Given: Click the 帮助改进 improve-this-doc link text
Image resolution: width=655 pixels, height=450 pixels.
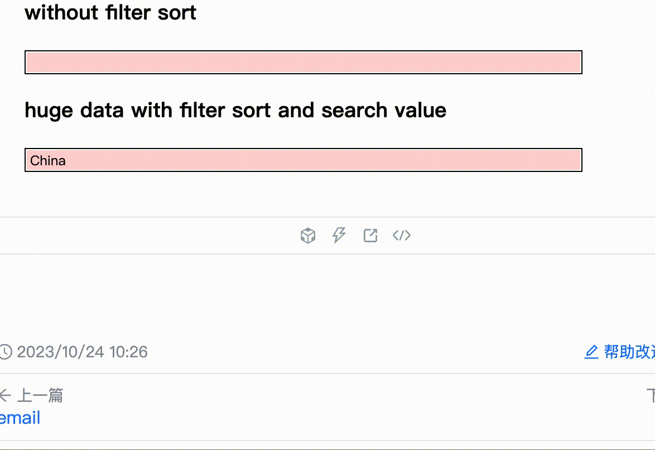Looking at the screenshot, I should click(629, 352).
